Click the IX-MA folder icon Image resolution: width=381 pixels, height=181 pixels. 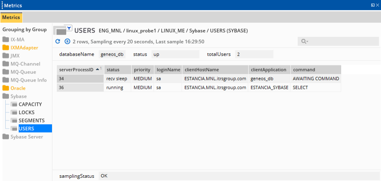6,39
